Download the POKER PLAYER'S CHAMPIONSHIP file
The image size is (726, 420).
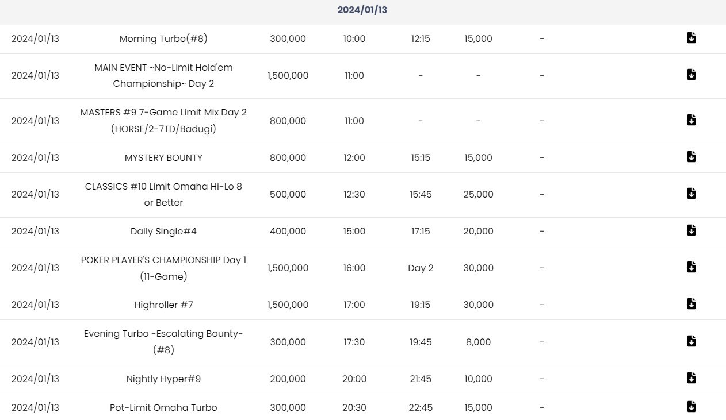(x=691, y=267)
